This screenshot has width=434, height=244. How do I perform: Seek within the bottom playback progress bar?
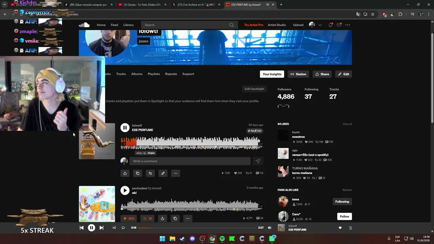click(197, 228)
